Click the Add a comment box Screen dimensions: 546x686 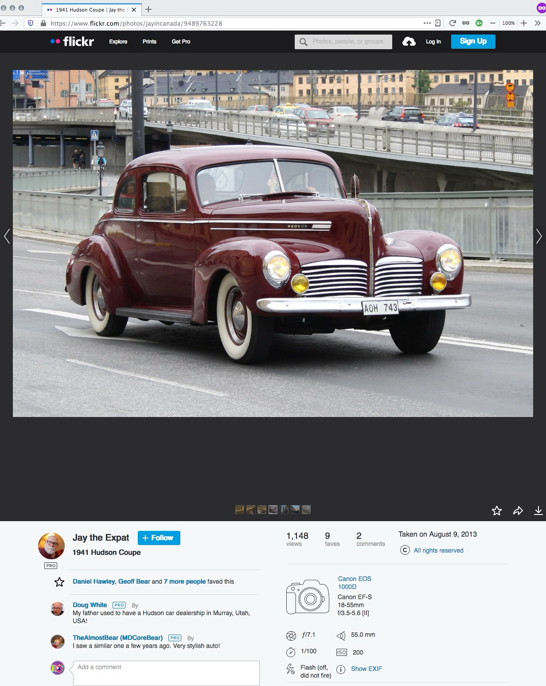(x=166, y=673)
